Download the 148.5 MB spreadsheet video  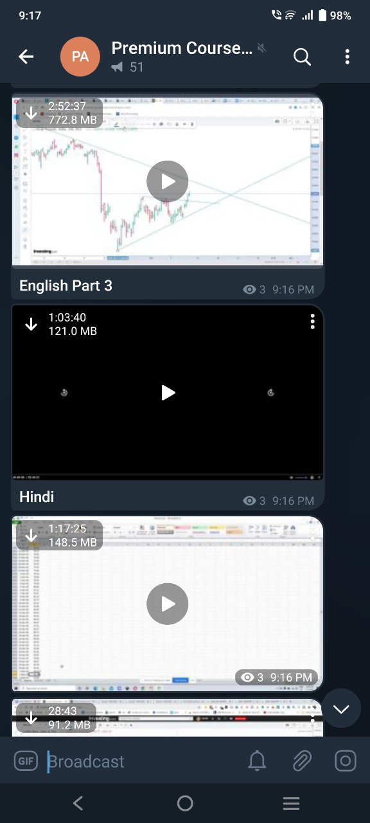[31, 536]
